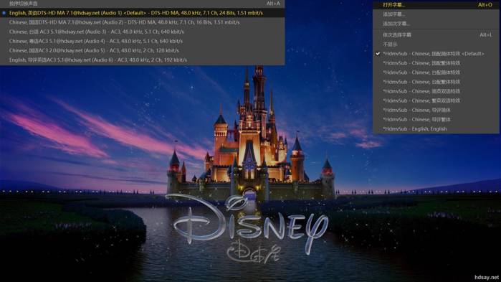Image resolution: width=501 pixels, height=282 pixels.
Task: Select HdmvSub Chinese 繁英双语特效 subtitle
Action: coord(436,100)
